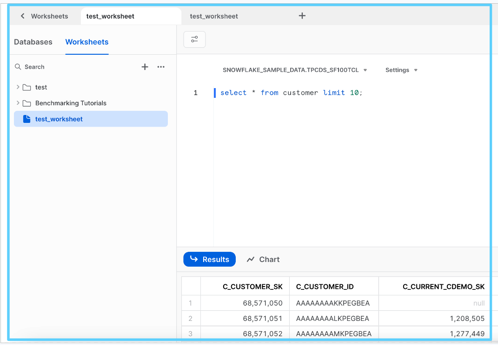Click plus icon beside Search in sidebar
This screenshot has height=345, width=498.
point(145,67)
